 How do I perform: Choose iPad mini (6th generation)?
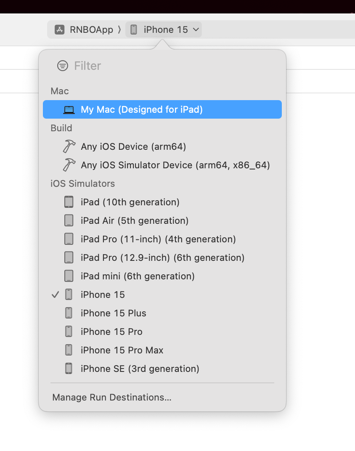pyautogui.click(x=162, y=276)
